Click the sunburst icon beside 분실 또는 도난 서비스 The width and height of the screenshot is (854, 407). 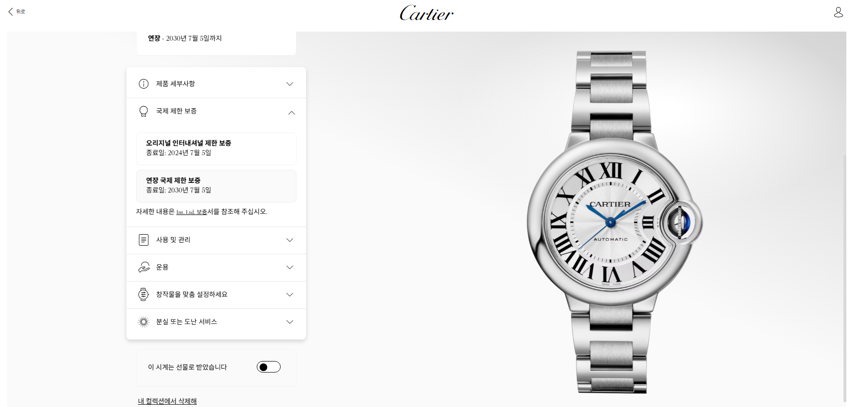[144, 322]
